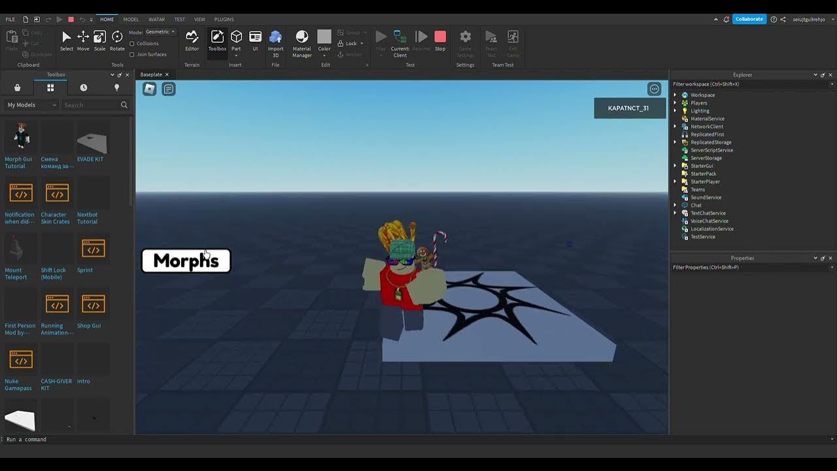Switch to the AVATAR ribbon tab
This screenshot has width=837, height=471.
point(156,20)
